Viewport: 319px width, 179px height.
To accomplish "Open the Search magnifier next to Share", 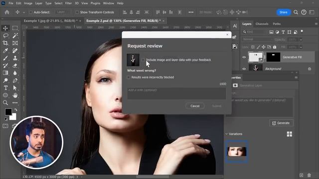I will [296, 12].
